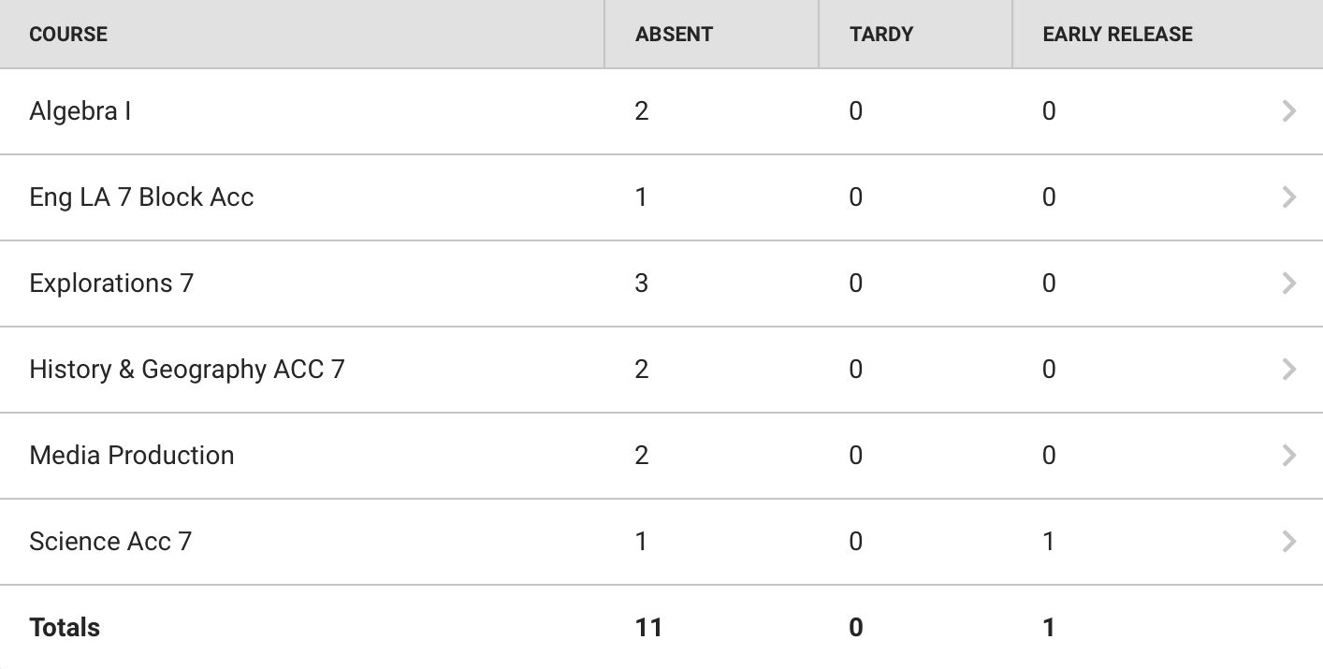The image size is (1323, 669).
Task: Open the Eng LA 7 Block Acc course
Action: pos(141,197)
